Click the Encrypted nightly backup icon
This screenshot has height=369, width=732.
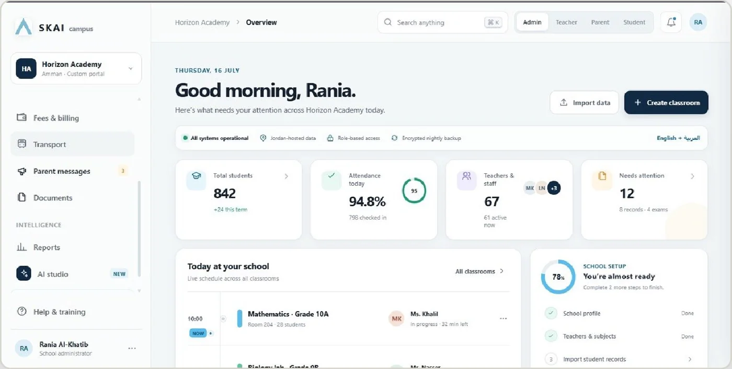394,138
